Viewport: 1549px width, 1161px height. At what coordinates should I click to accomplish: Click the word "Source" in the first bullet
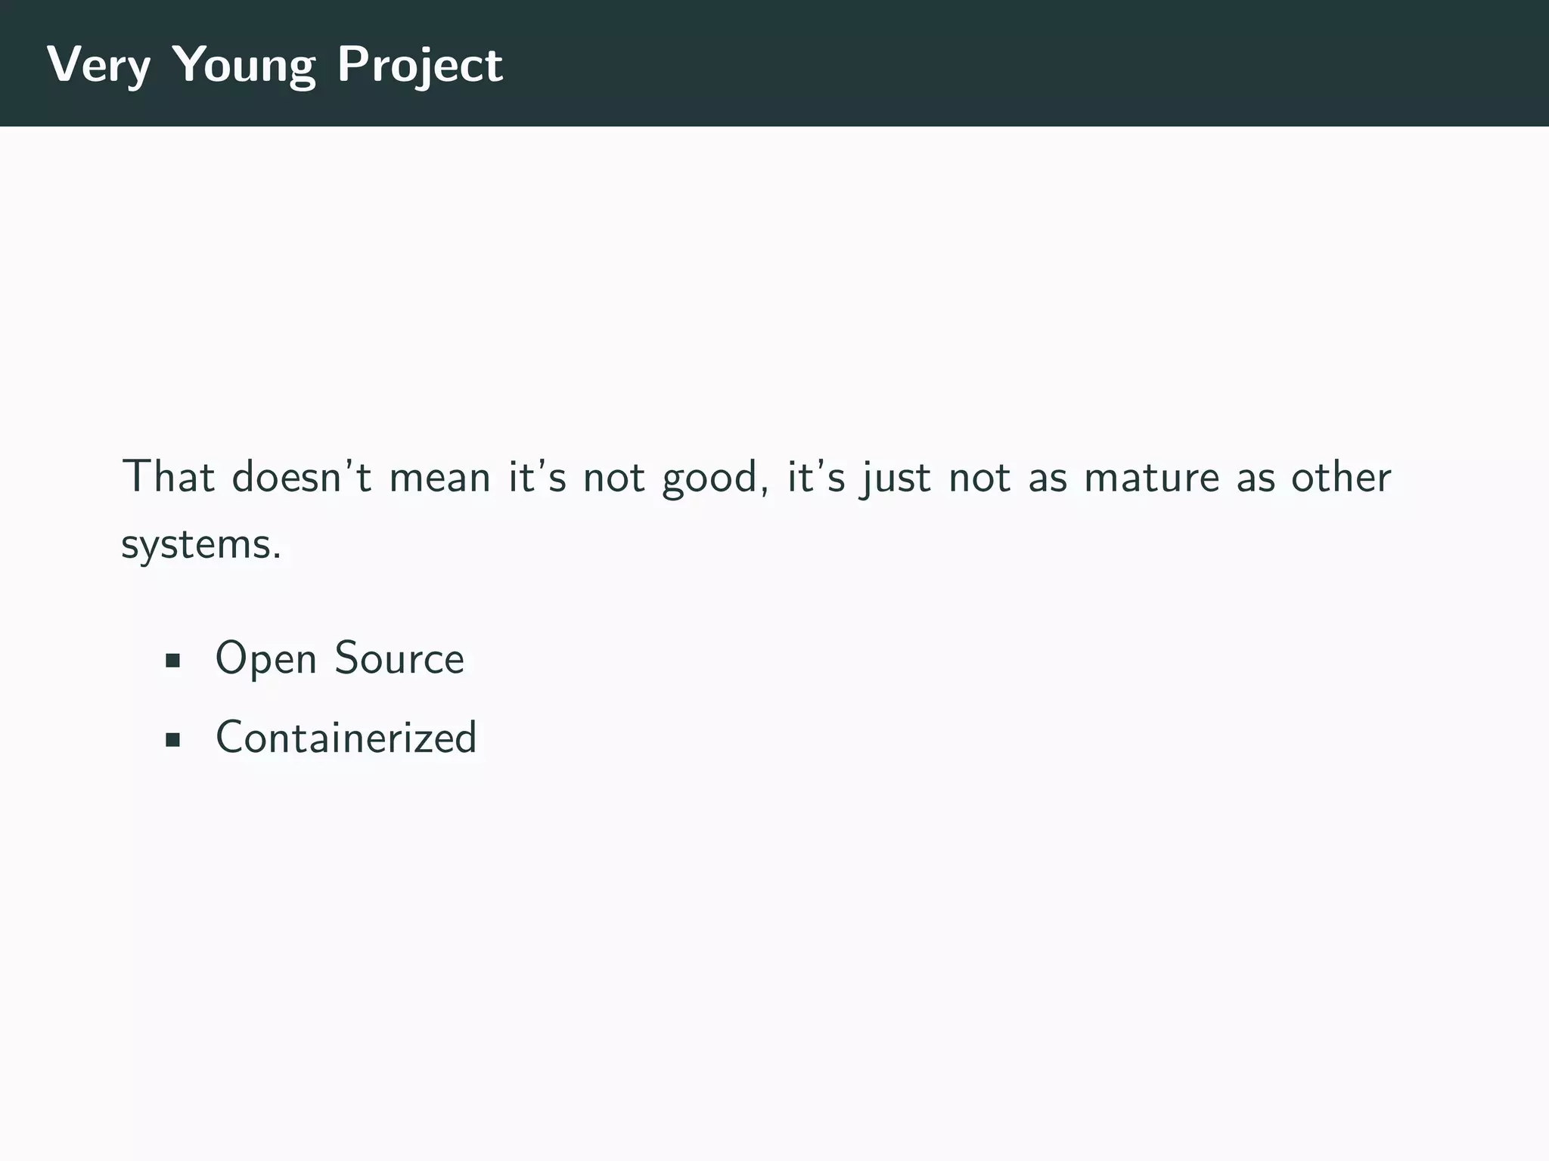pyautogui.click(x=399, y=658)
